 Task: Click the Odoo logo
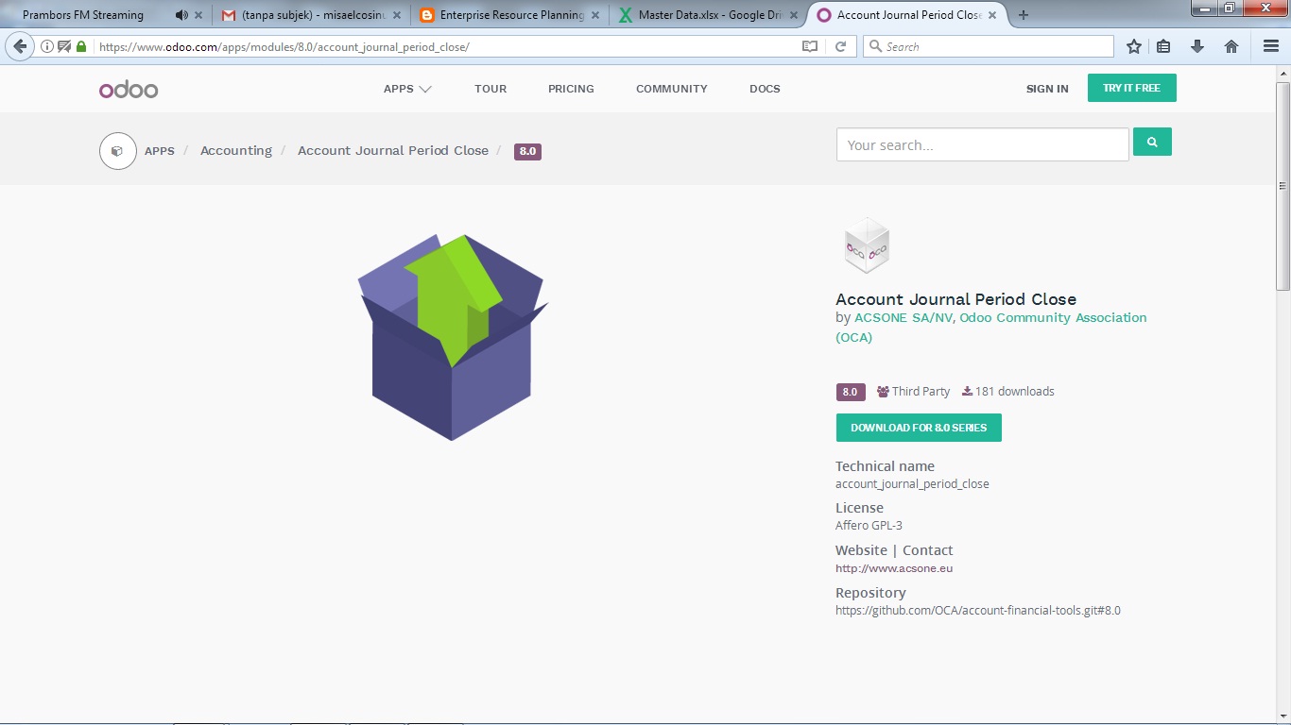click(x=129, y=90)
